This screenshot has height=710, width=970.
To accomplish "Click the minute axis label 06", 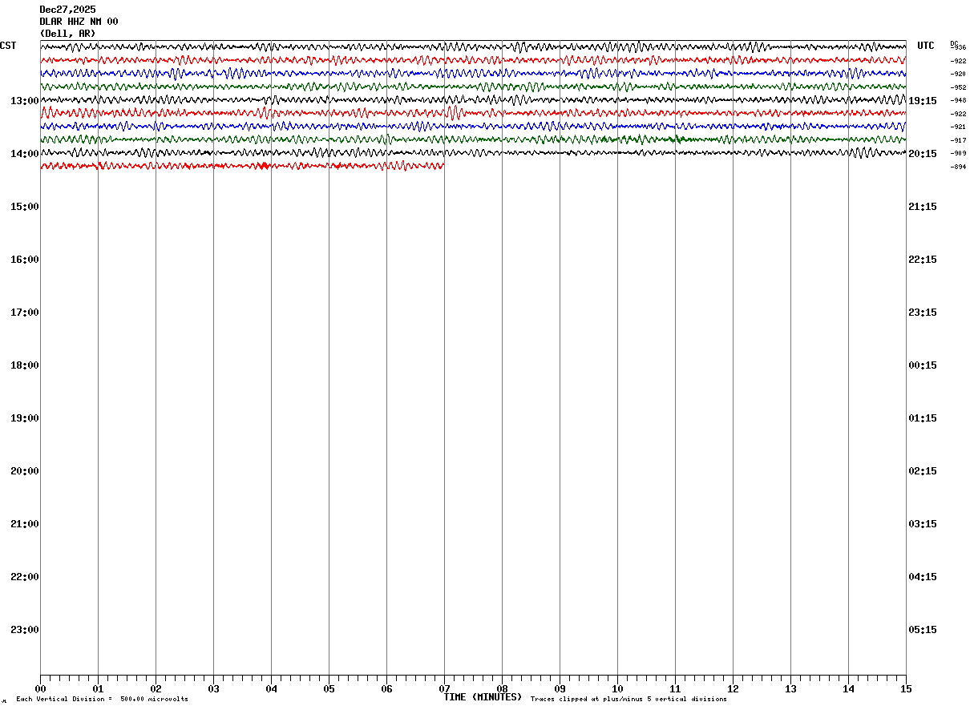I will point(386,689).
